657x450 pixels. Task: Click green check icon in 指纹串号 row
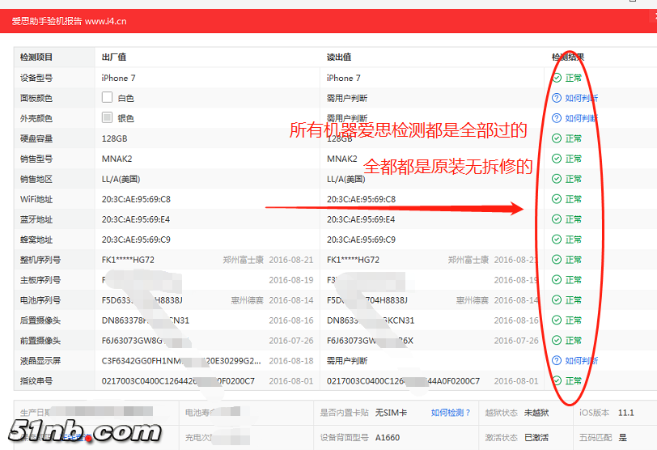[x=557, y=380]
